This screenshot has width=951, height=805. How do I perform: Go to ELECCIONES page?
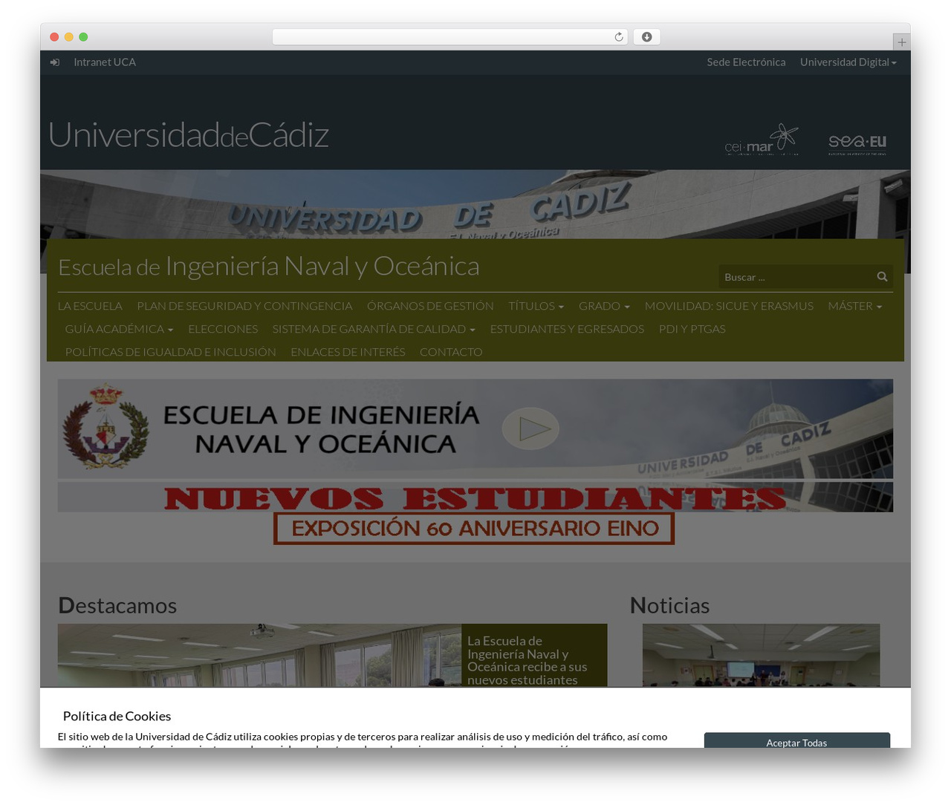(223, 329)
